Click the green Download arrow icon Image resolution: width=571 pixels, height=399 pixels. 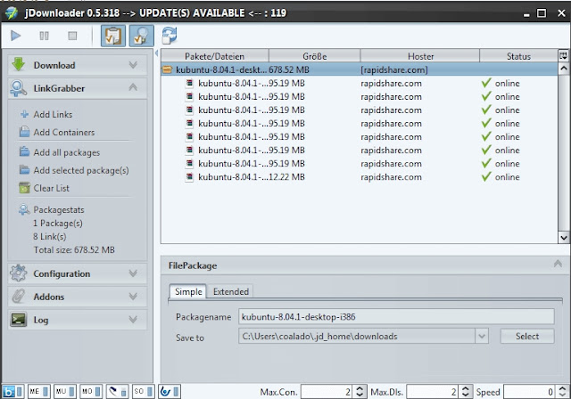point(18,65)
